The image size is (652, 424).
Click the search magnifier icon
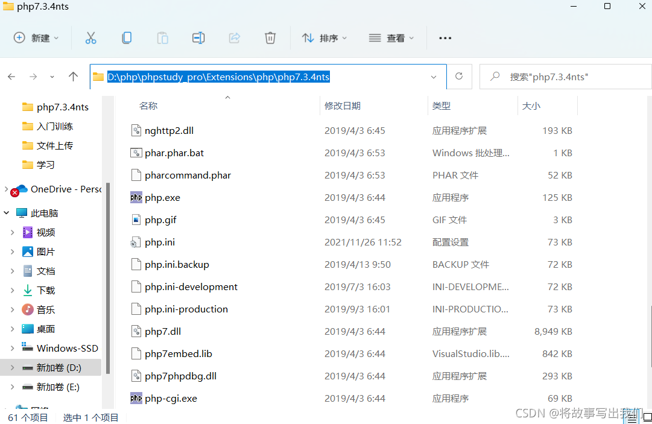pyautogui.click(x=495, y=77)
